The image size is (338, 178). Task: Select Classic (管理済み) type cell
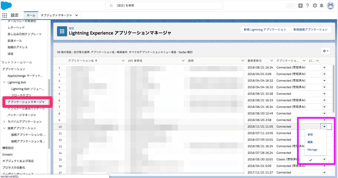[288, 160]
